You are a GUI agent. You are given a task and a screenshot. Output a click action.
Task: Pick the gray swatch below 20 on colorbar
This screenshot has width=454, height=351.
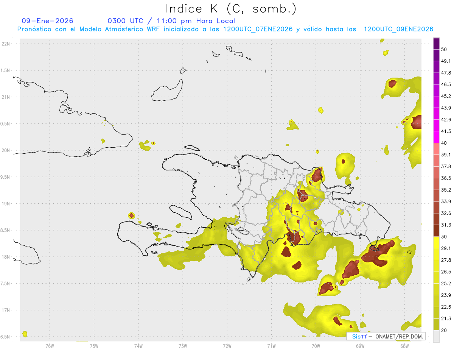436,336
